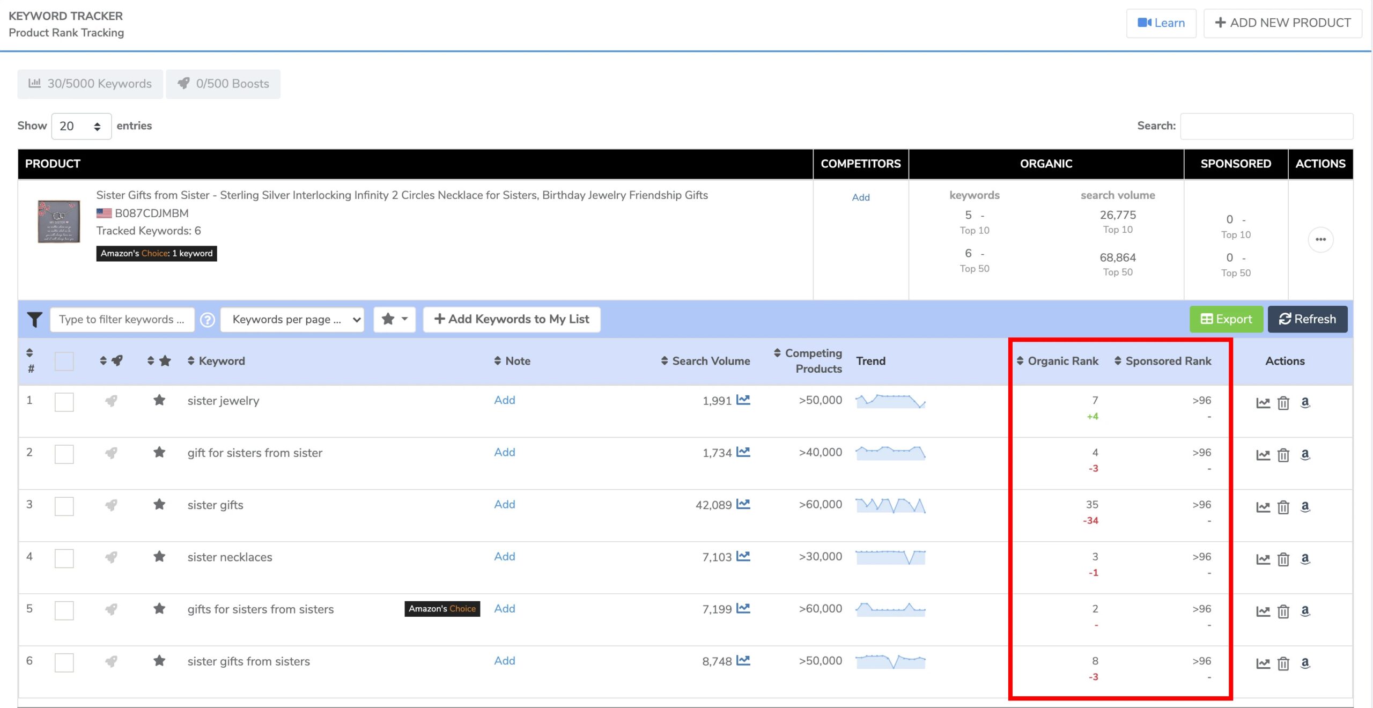This screenshot has height=708, width=1373.
Task: Sort table by Search Volume column
Action: pyautogui.click(x=705, y=361)
